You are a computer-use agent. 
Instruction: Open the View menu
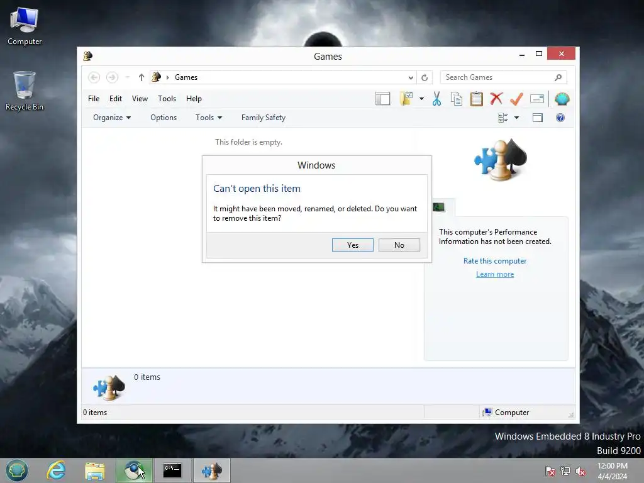(x=140, y=99)
